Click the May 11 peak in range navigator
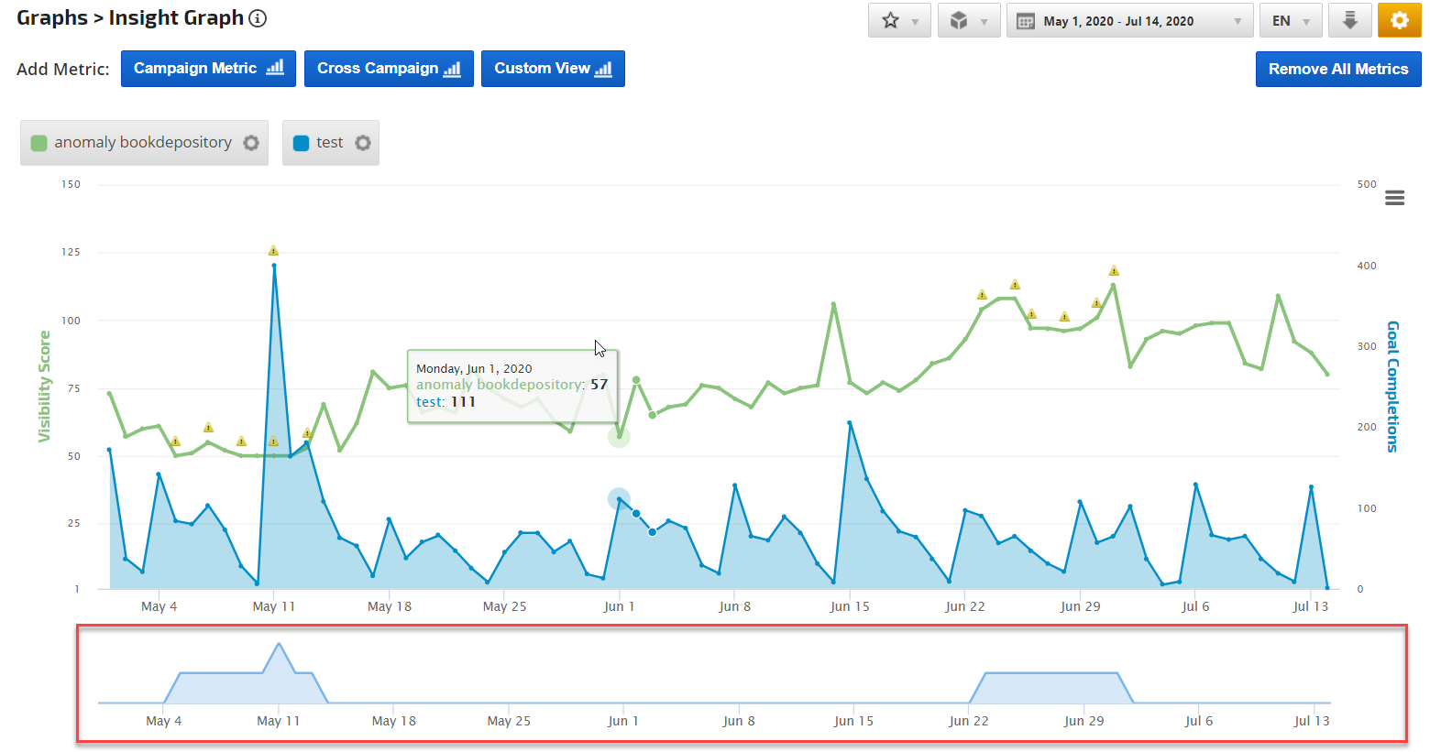The height and width of the screenshot is (752, 1430). tap(279, 644)
